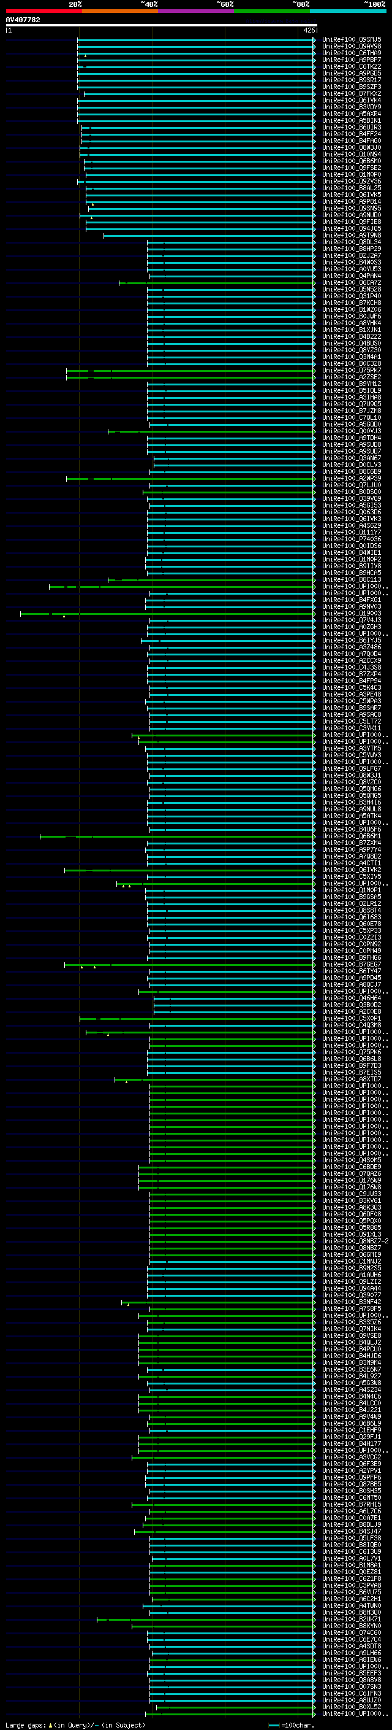This screenshot has width=392, height=1730.
Task: Click the green ~80% identity legend bar
Action: (272, 11)
